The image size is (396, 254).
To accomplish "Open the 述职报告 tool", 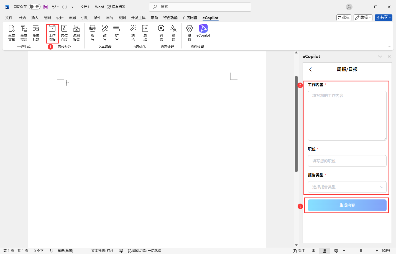I will click(76, 33).
